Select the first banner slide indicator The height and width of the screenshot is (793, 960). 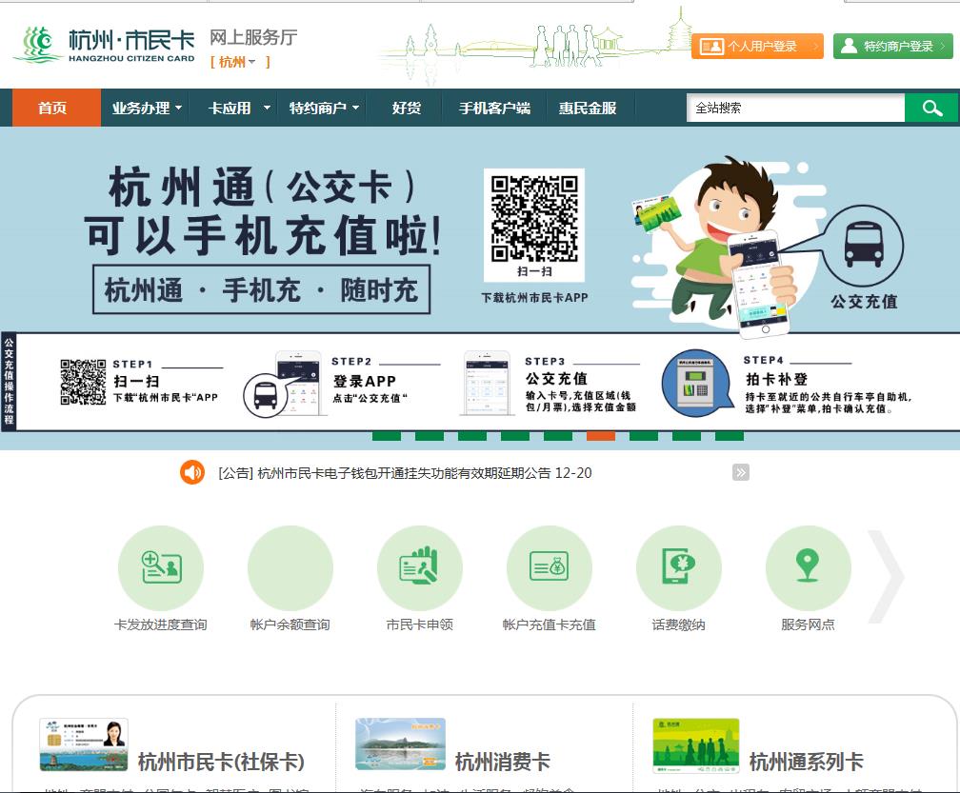(x=387, y=436)
